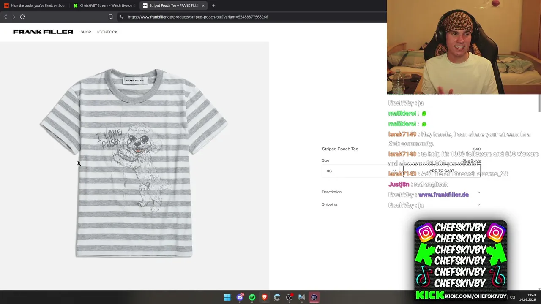The height and width of the screenshot is (304, 541).
Task: Go back to the previous page
Action: coord(5,17)
